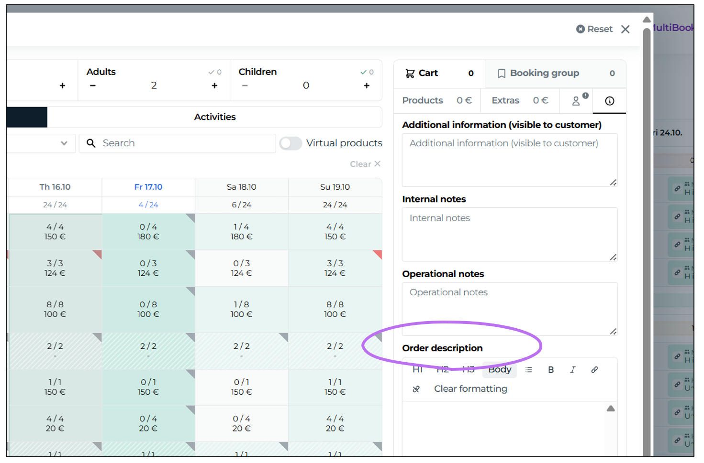This screenshot has width=704, height=463.
Task: Open the customer details person icon tab
Action: [x=576, y=101]
